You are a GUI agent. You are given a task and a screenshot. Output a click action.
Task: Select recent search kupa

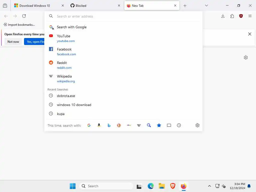click(x=123, y=114)
